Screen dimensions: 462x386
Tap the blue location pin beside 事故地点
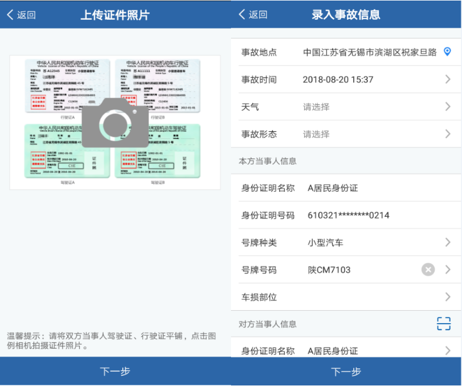(447, 52)
